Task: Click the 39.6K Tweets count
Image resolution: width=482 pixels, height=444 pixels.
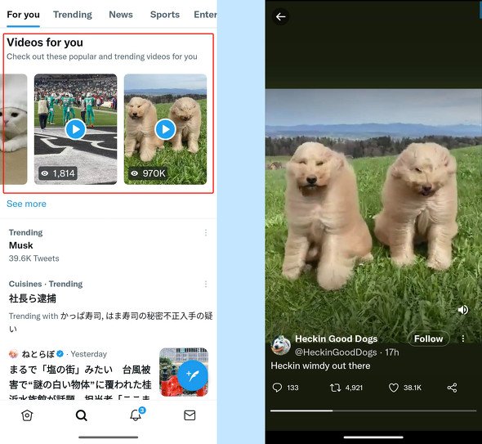Action: (33, 258)
